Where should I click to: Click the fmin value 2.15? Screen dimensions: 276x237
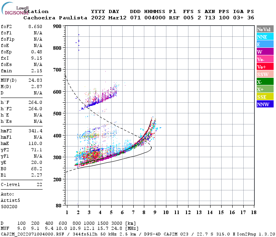(x=37, y=71)
